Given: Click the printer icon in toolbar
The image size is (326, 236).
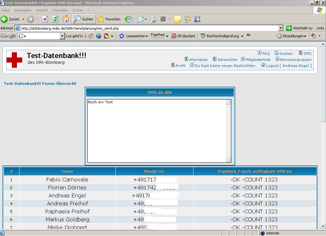Looking at the screenshot, I should [153, 19].
